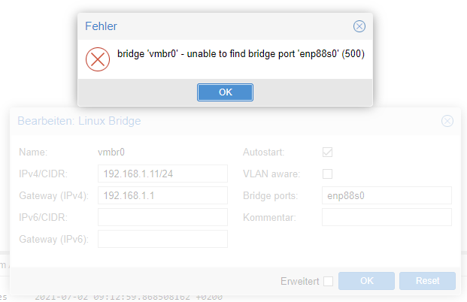Confirm Linux Bridge edit with OK
This screenshot has height=302, width=467.
(366, 282)
